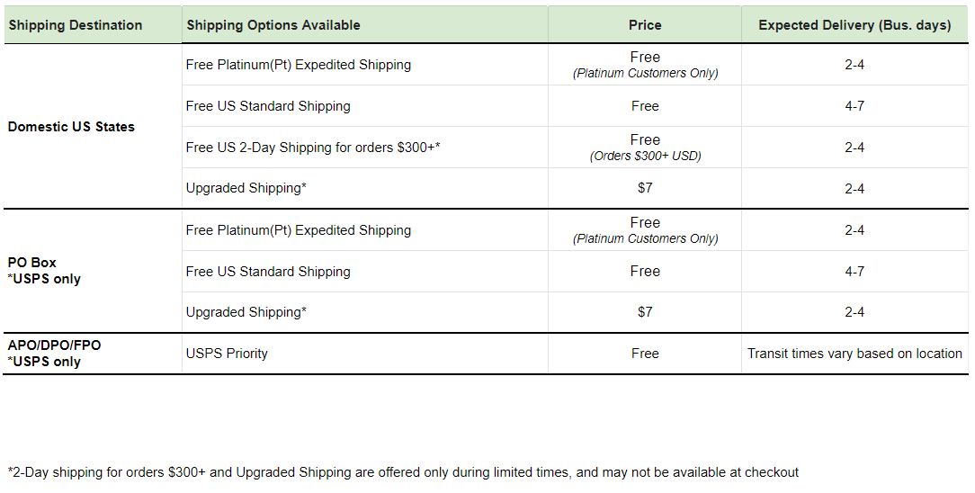The width and height of the screenshot is (975, 493).
Task: Click the Shipping Options Available header
Action: click(x=273, y=25)
